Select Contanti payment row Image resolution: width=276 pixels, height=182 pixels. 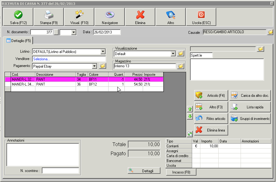point(218,146)
